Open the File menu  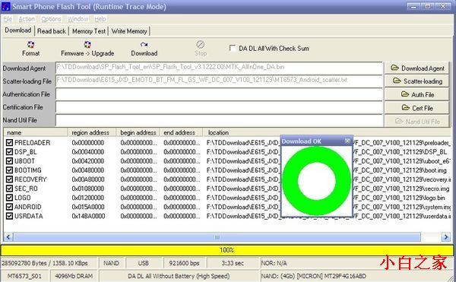coord(8,19)
